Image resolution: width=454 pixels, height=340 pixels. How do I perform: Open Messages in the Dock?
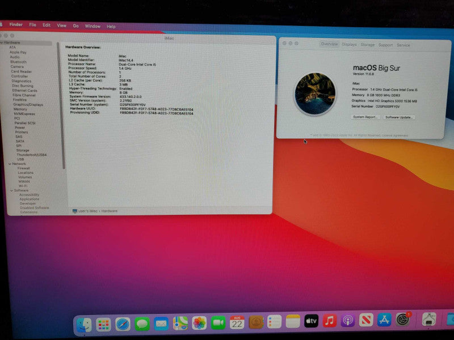point(142,324)
